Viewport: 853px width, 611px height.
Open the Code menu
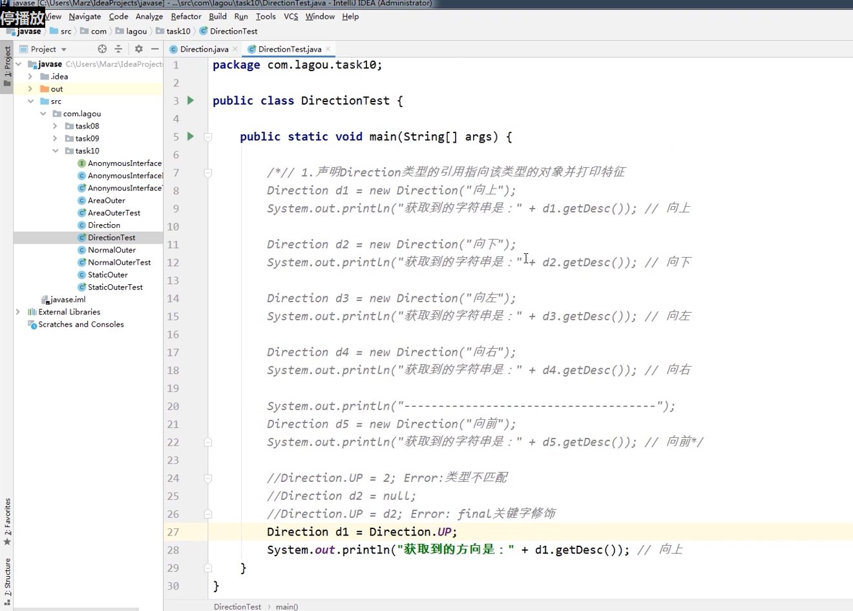tap(118, 16)
